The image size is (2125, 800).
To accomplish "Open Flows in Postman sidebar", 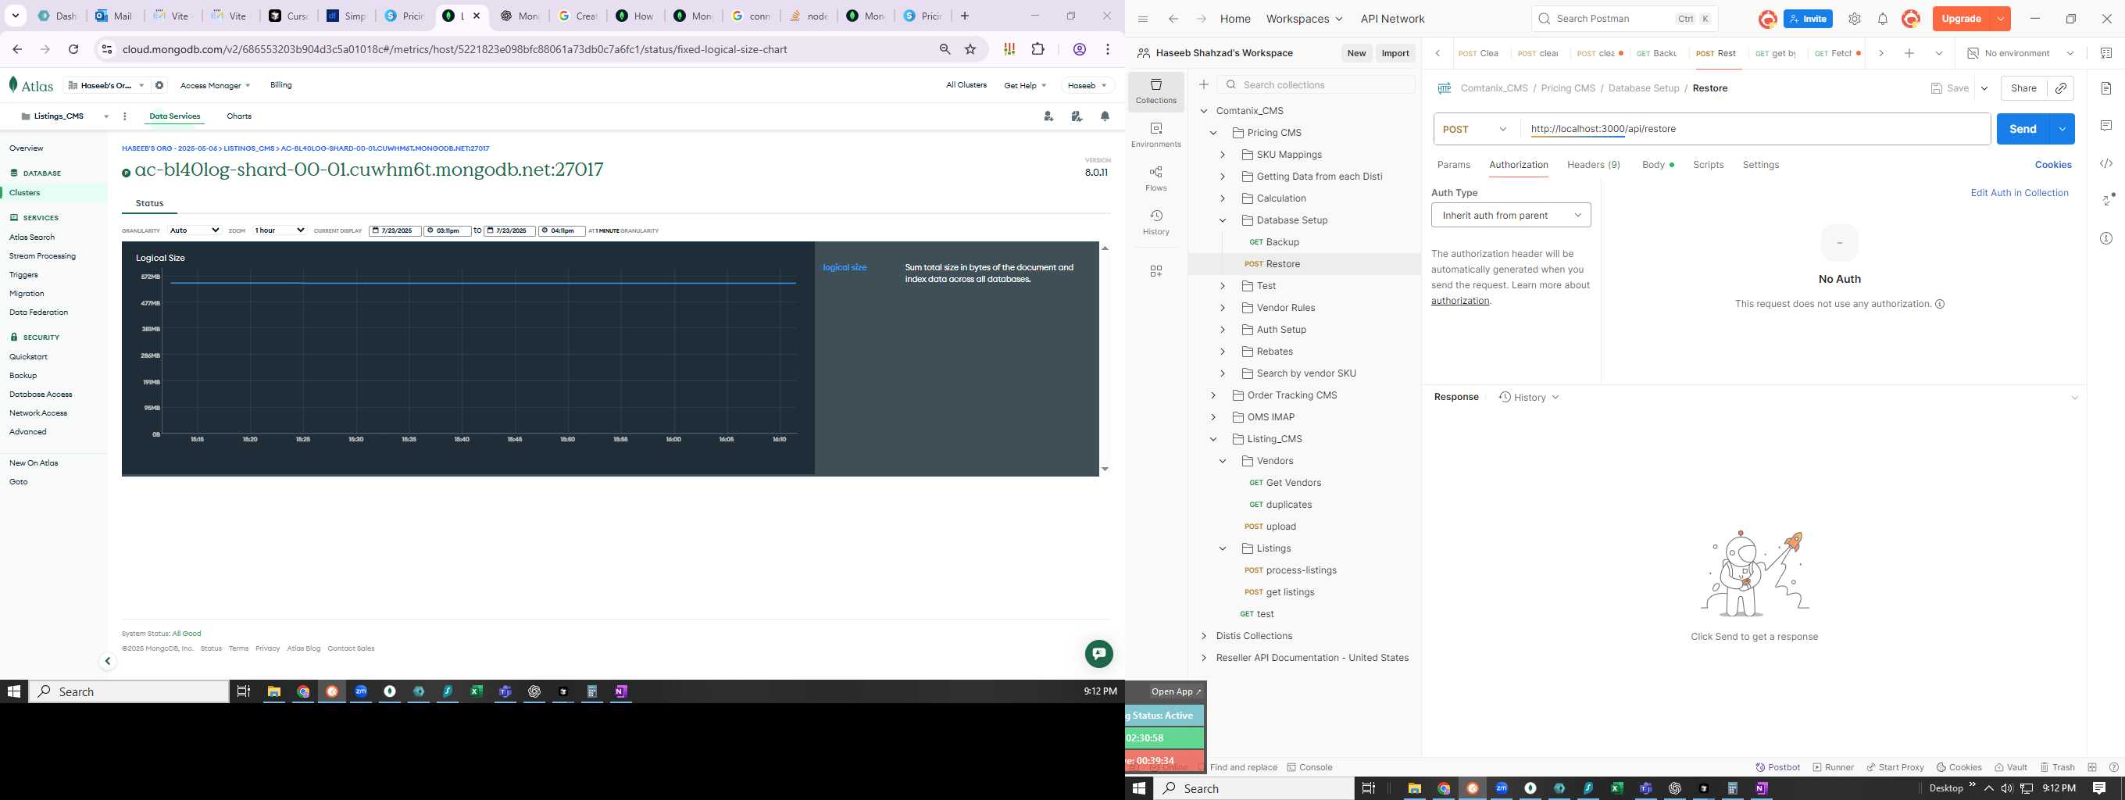I will click(x=1155, y=178).
